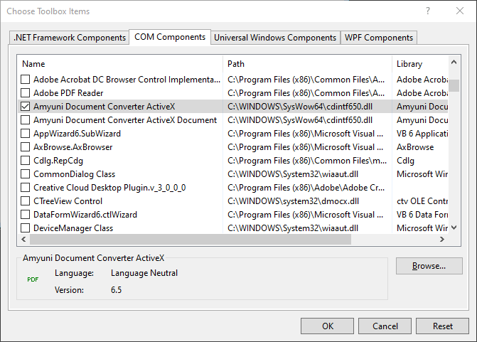The height and width of the screenshot is (342, 477).
Task: Click the vertical scrollbar down arrow
Action: tap(454, 228)
